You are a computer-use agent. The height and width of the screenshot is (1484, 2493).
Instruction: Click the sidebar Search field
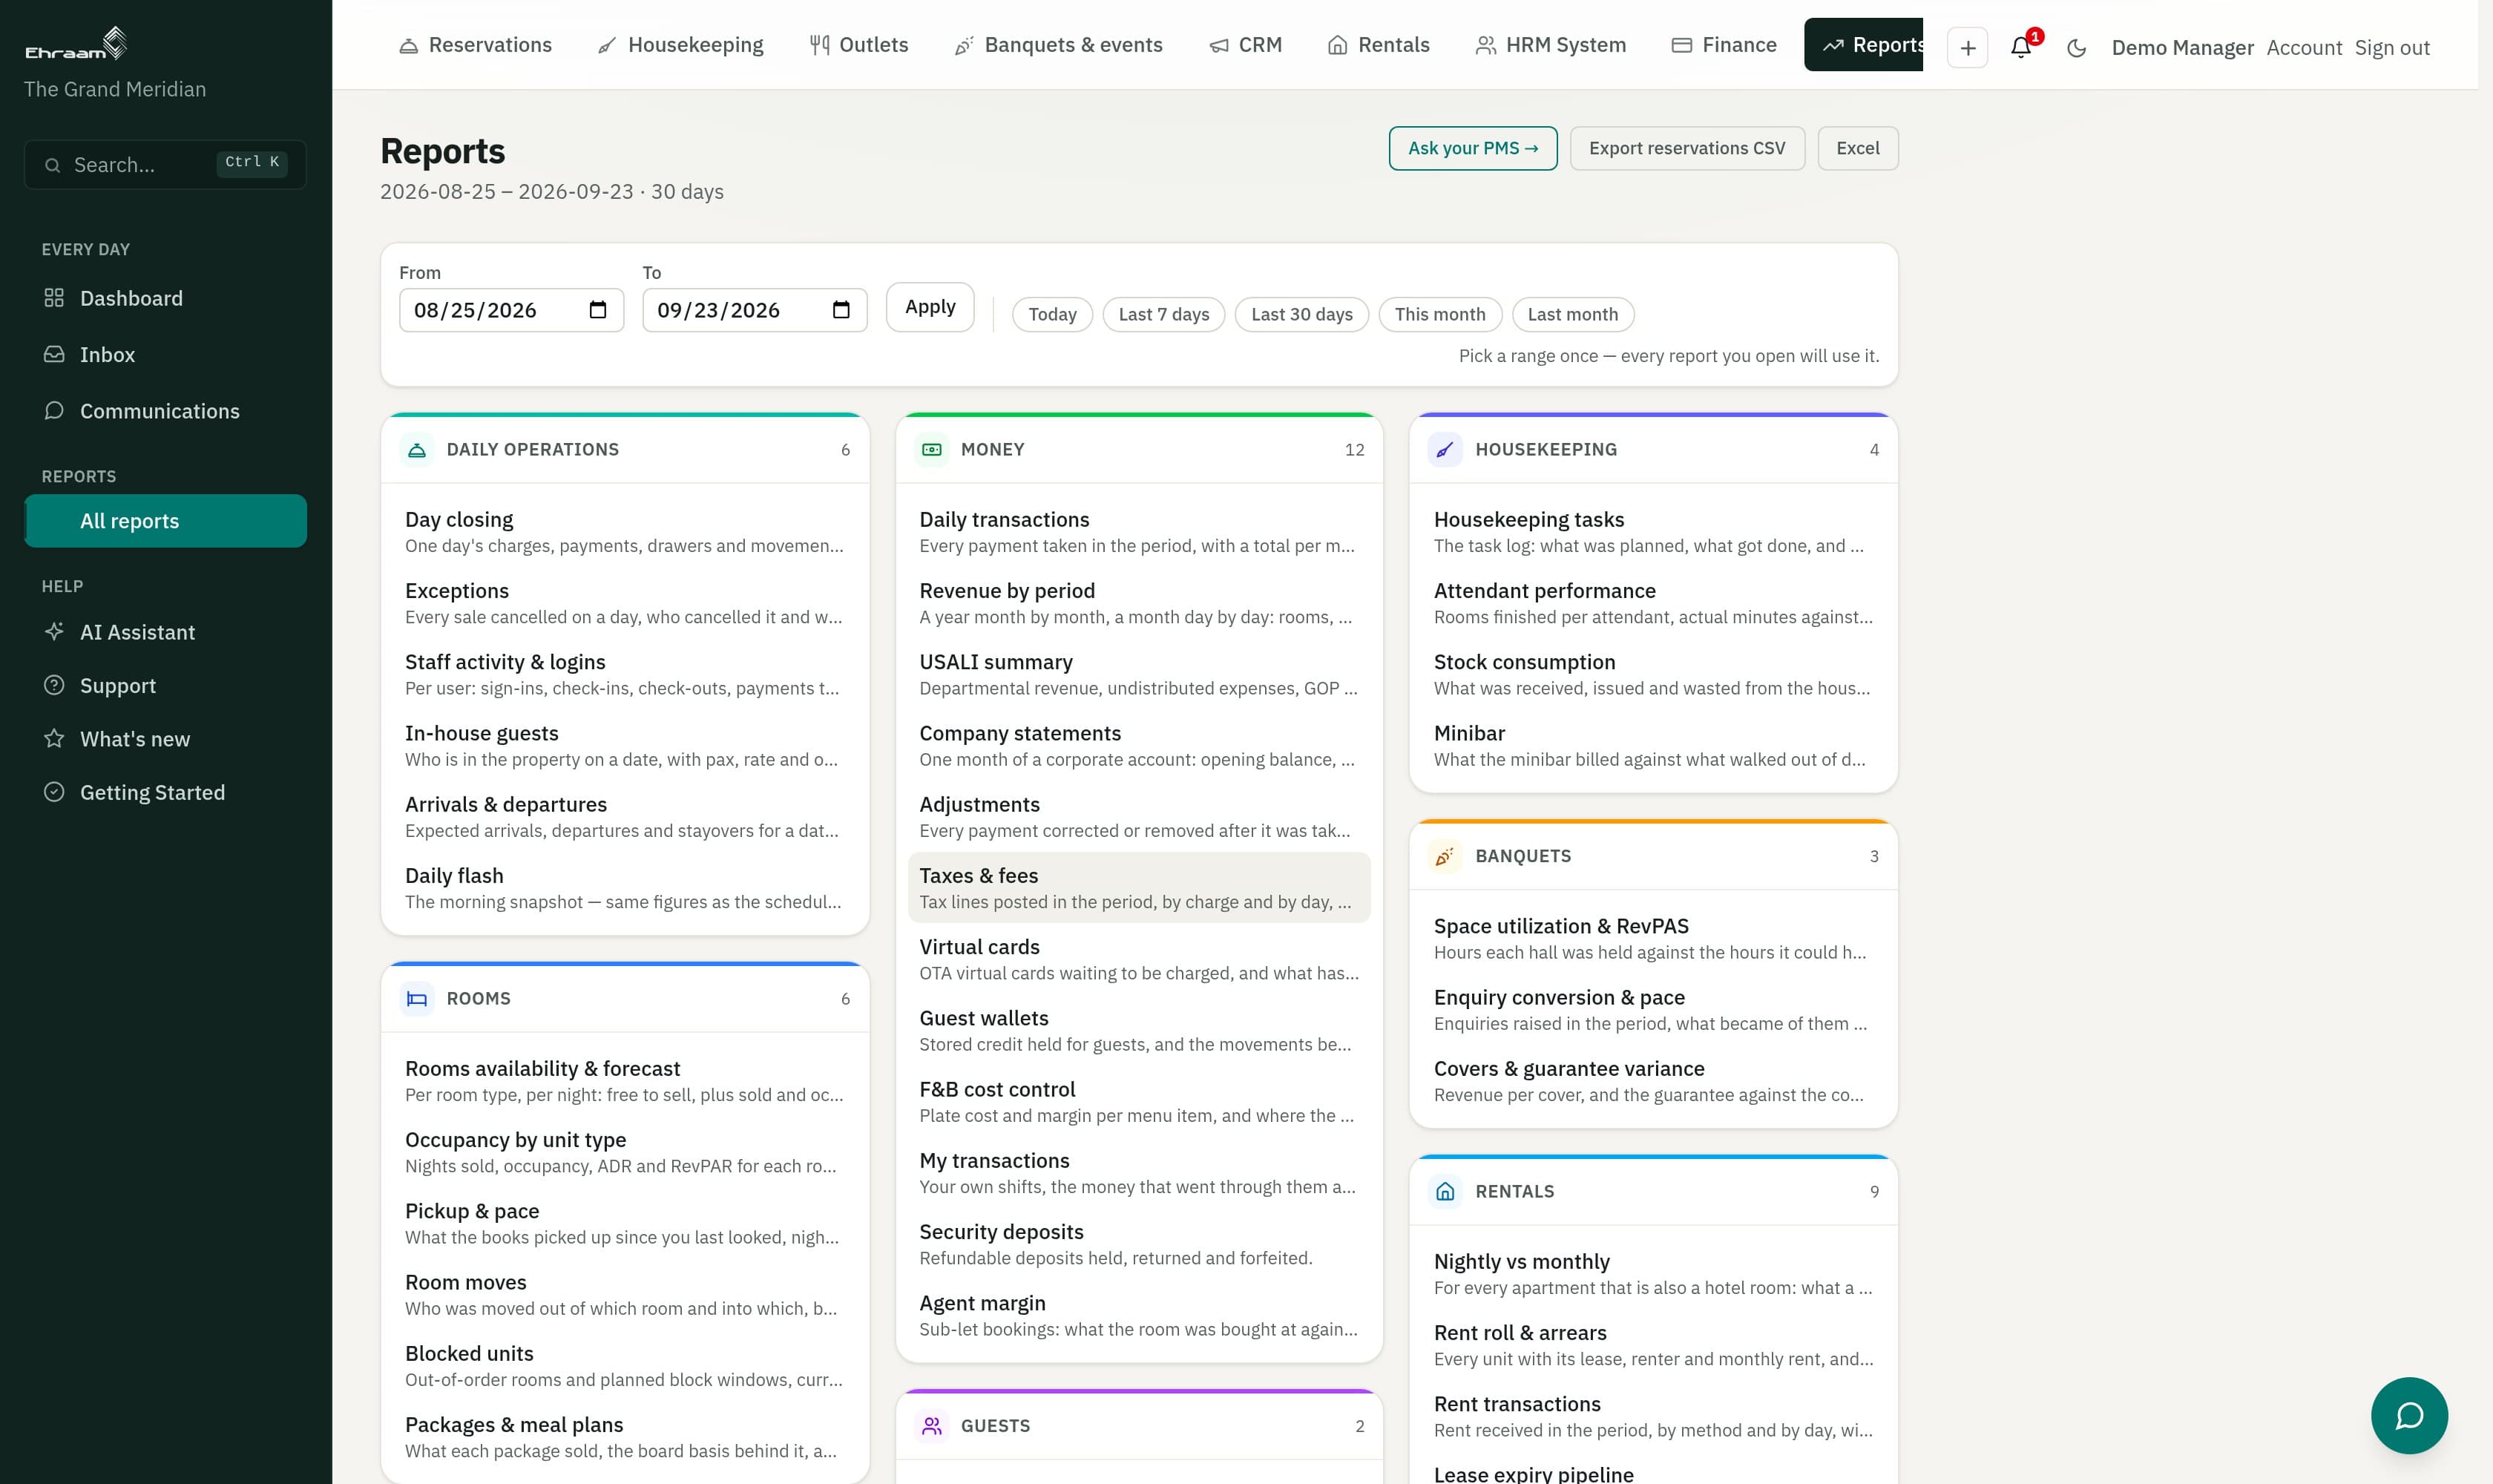point(165,164)
